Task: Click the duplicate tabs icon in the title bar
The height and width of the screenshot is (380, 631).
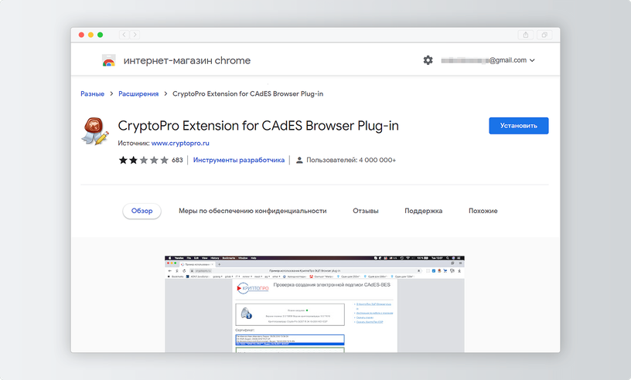Action: tap(544, 35)
